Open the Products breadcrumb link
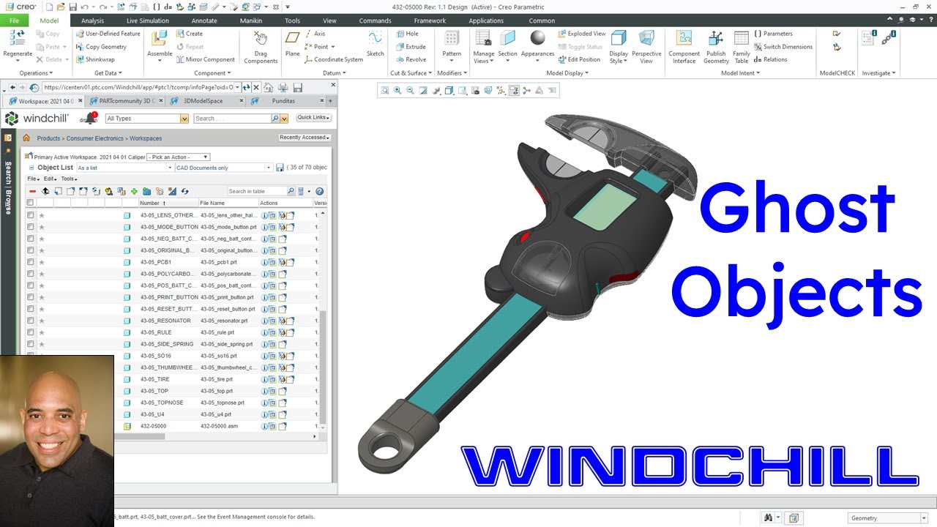 click(x=48, y=138)
